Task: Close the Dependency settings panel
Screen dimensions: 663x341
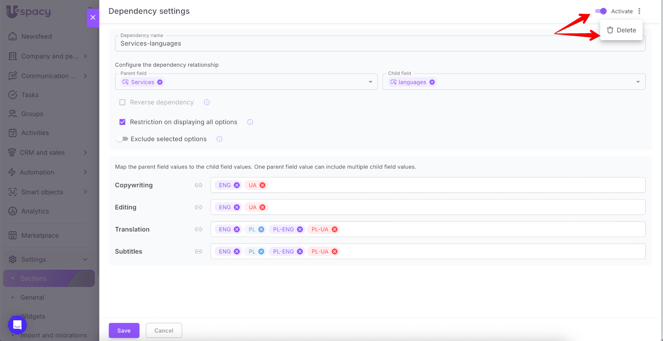Action: (x=93, y=17)
